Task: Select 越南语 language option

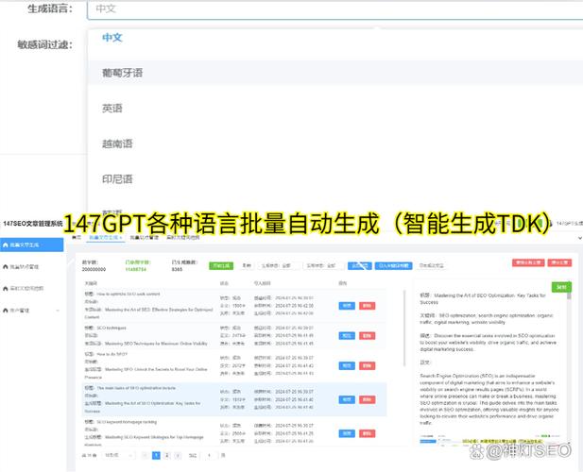Action: click(117, 143)
